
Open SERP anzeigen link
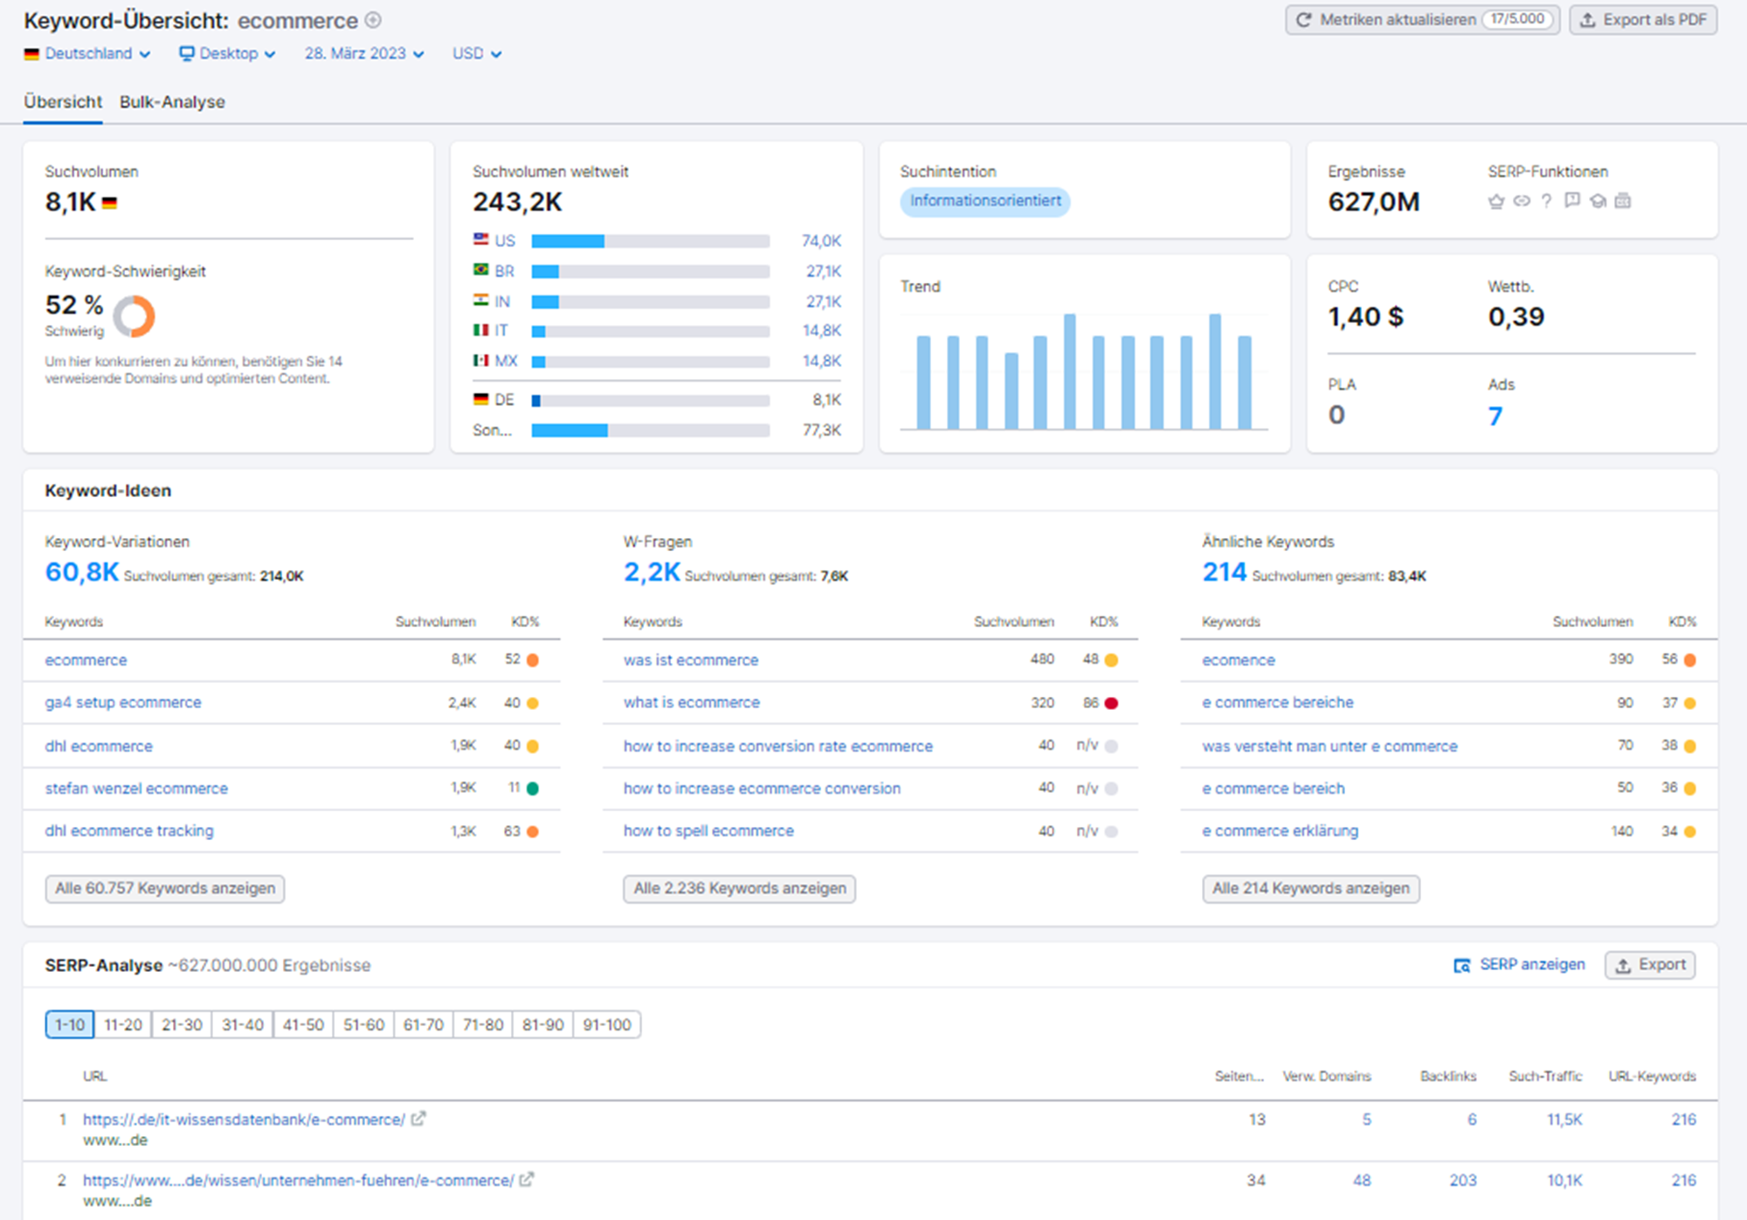point(1519,965)
